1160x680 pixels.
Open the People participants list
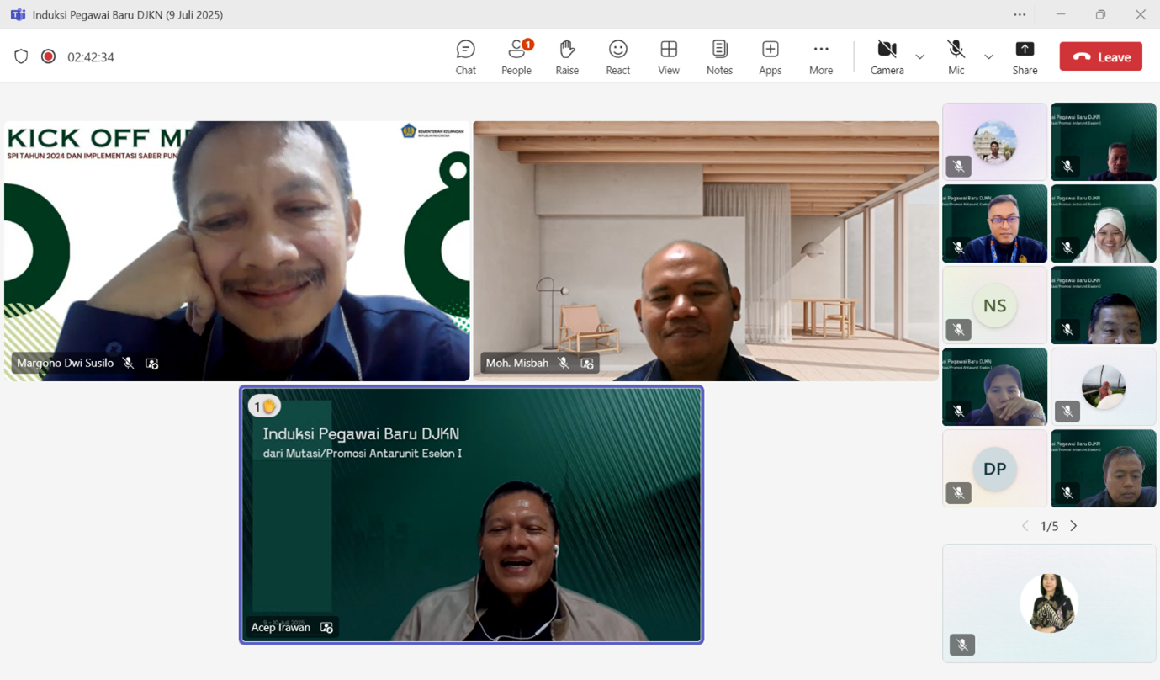(x=516, y=57)
